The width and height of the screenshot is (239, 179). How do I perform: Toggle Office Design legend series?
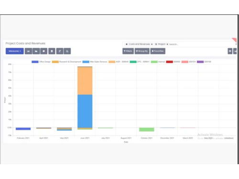point(41,62)
